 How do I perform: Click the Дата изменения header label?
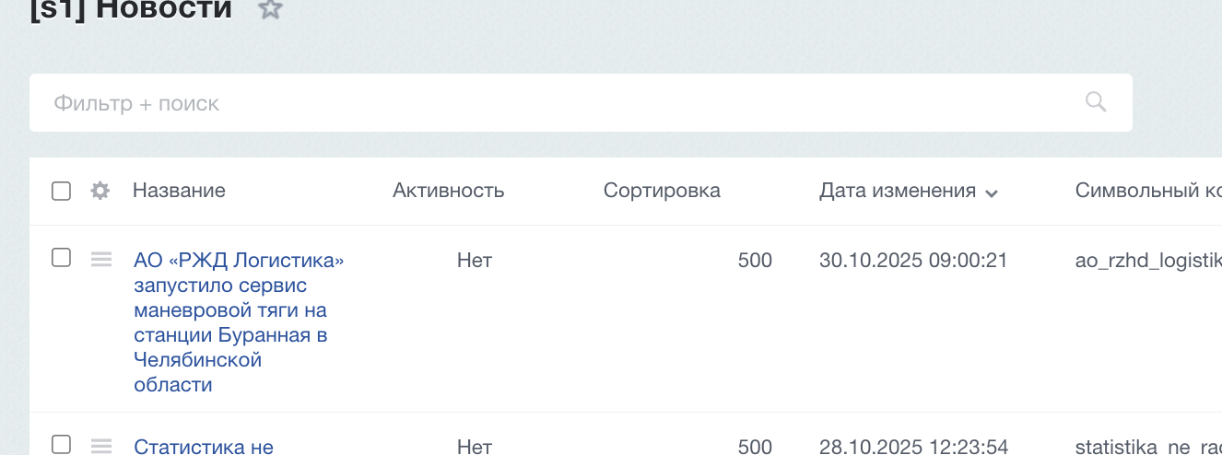[897, 191]
